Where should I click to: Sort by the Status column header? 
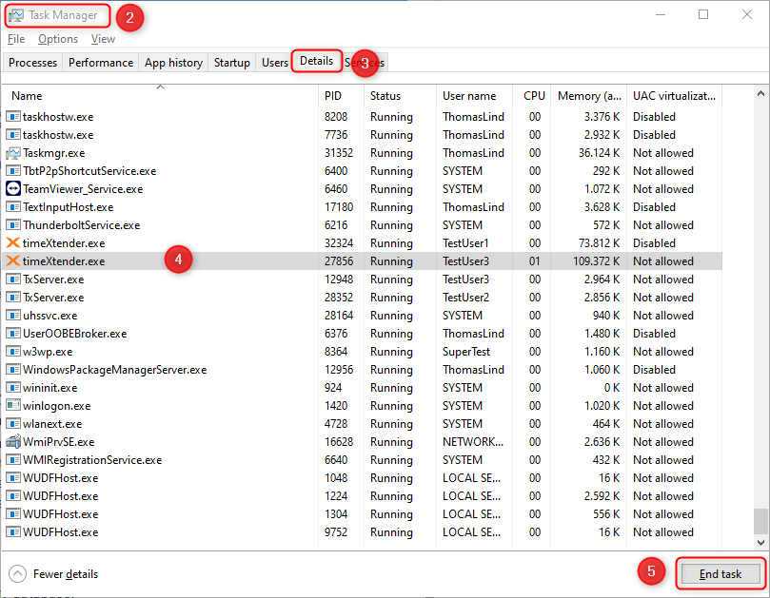coord(400,96)
